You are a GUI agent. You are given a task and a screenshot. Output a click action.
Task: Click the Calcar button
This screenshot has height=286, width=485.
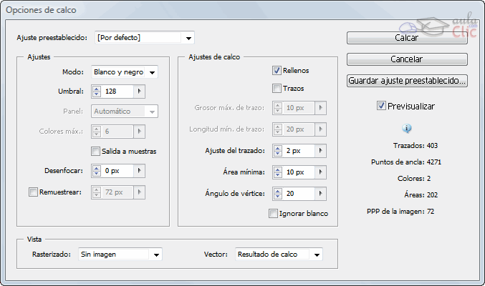407,38
